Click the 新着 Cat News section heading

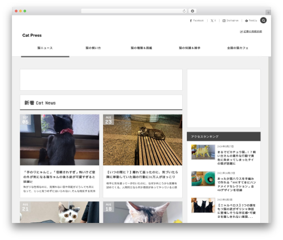click(40, 103)
